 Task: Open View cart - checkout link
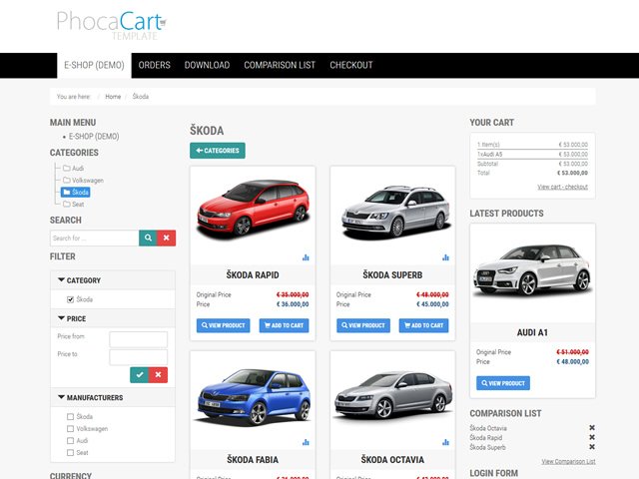pos(562,187)
